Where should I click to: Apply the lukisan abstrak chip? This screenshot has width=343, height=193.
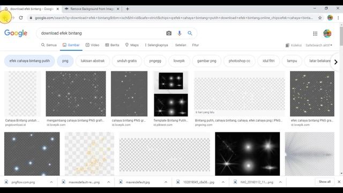coord(93,61)
